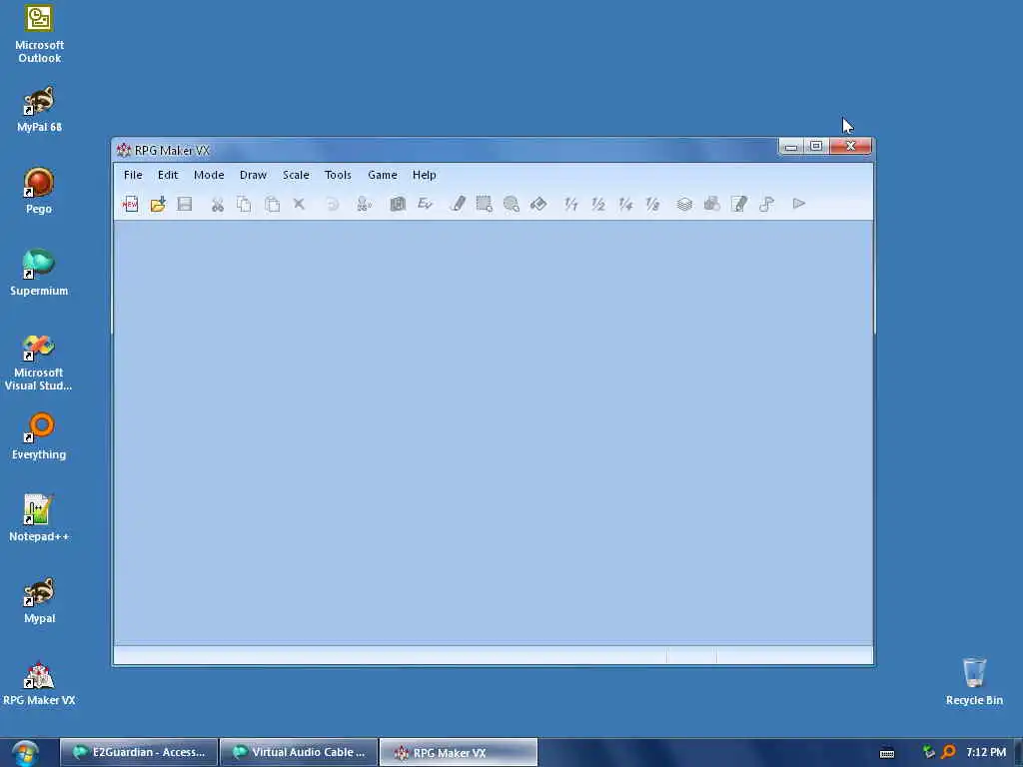Open the Resource Manager icon
The height and width of the screenshot is (767, 1023).
tap(711, 204)
